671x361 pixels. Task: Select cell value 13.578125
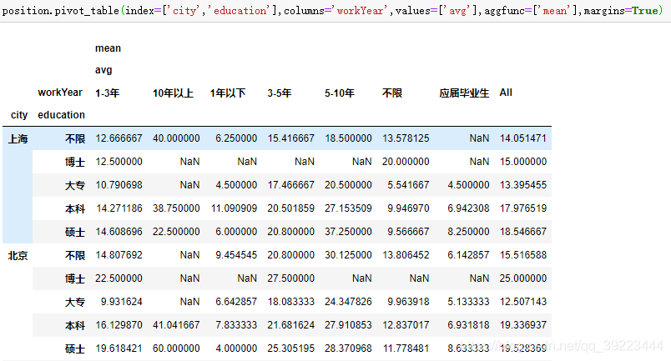pyautogui.click(x=406, y=138)
